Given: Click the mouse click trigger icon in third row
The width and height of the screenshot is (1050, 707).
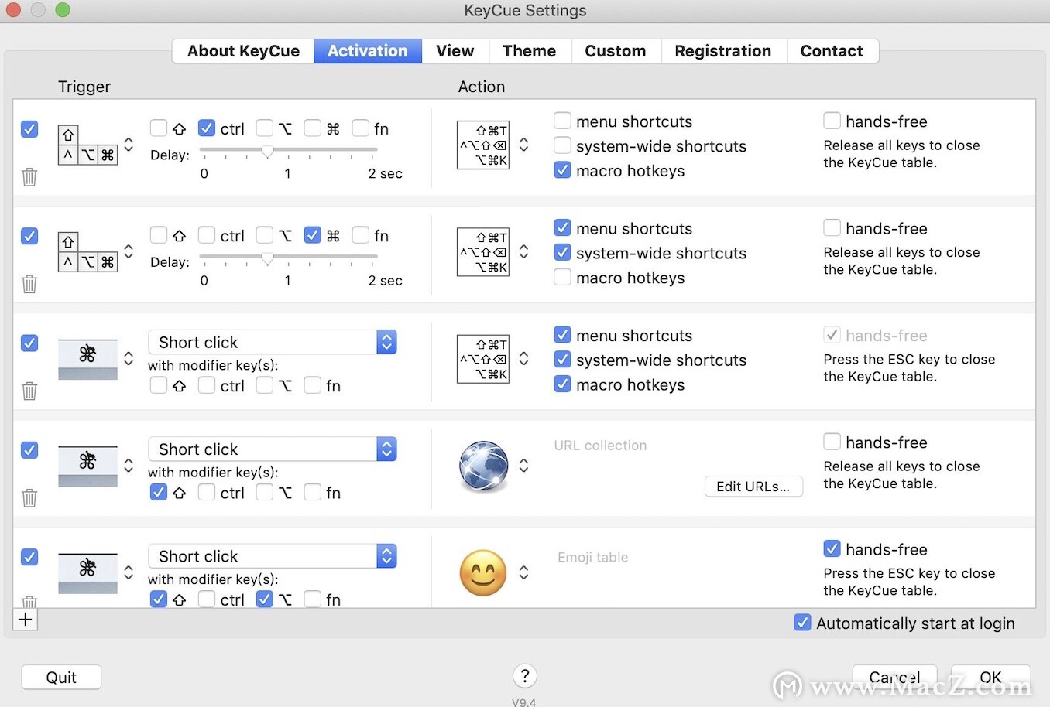Looking at the screenshot, I should click(x=87, y=359).
